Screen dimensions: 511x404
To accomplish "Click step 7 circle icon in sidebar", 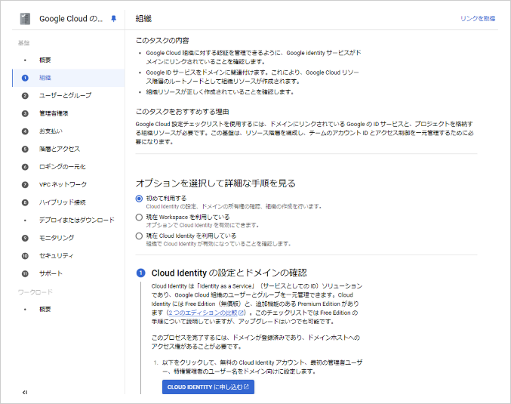I will pos(25,184).
